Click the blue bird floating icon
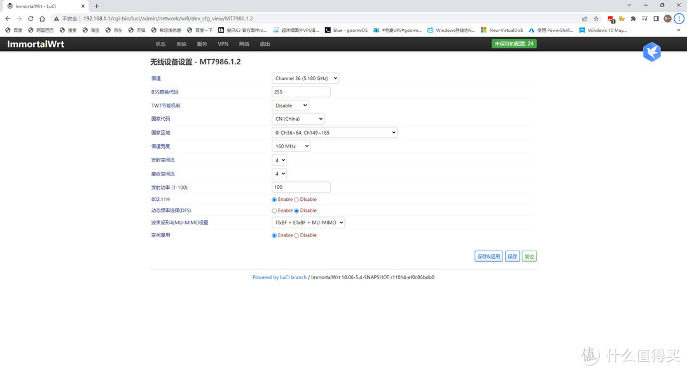The image size is (687, 372). [x=651, y=52]
